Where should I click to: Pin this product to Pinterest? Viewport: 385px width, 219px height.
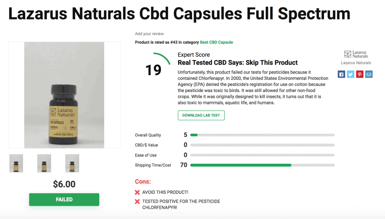pos(359,74)
